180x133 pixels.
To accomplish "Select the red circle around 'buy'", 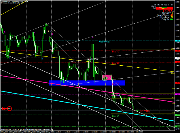I will [x=10, y=108].
